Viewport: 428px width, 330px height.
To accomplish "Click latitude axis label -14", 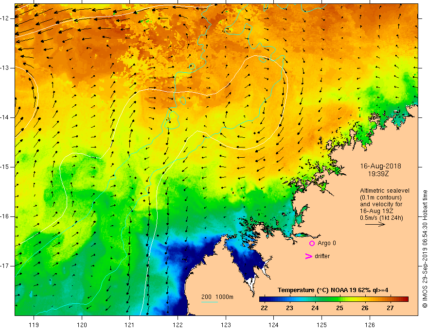I will [5, 117].
